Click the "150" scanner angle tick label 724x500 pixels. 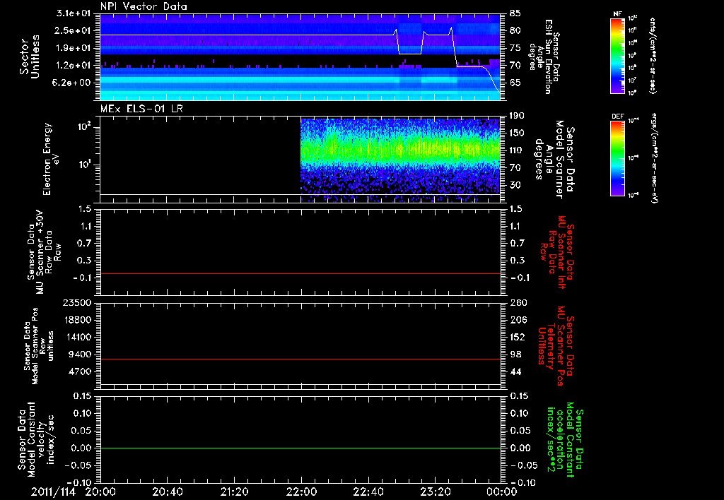pyautogui.click(x=517, y=133)
